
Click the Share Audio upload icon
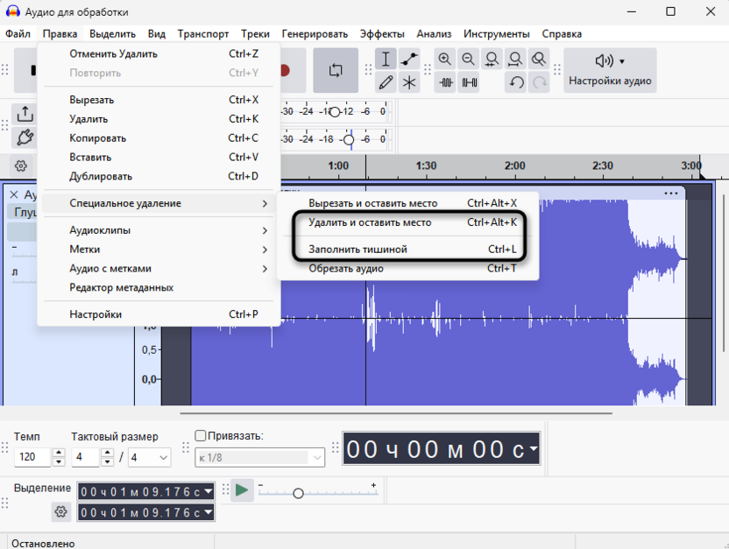(25, 114)
